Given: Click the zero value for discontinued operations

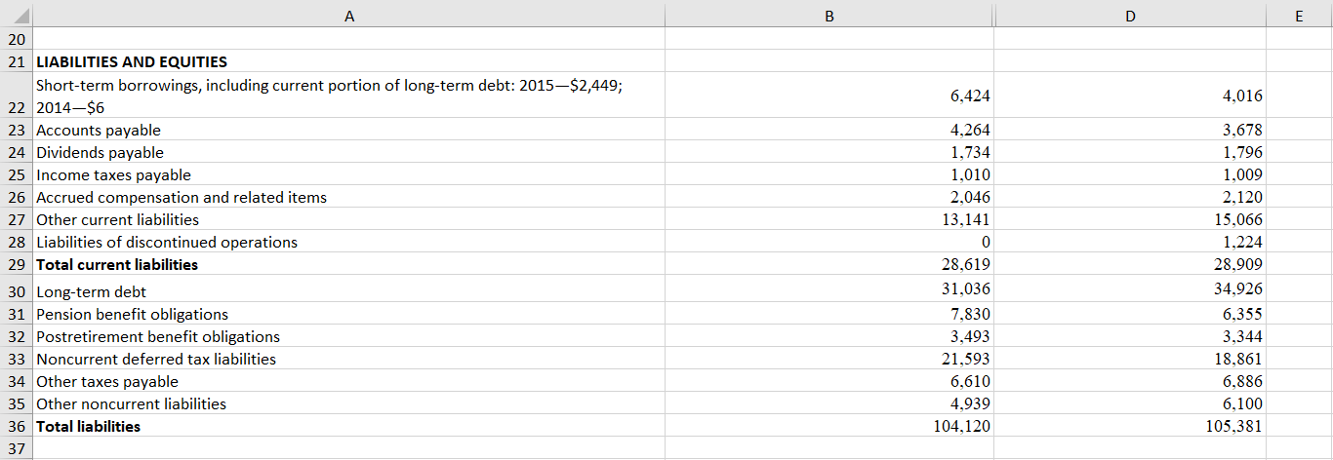Looking at the screenshot, I should pyautogui.click(x=986, y=243).
